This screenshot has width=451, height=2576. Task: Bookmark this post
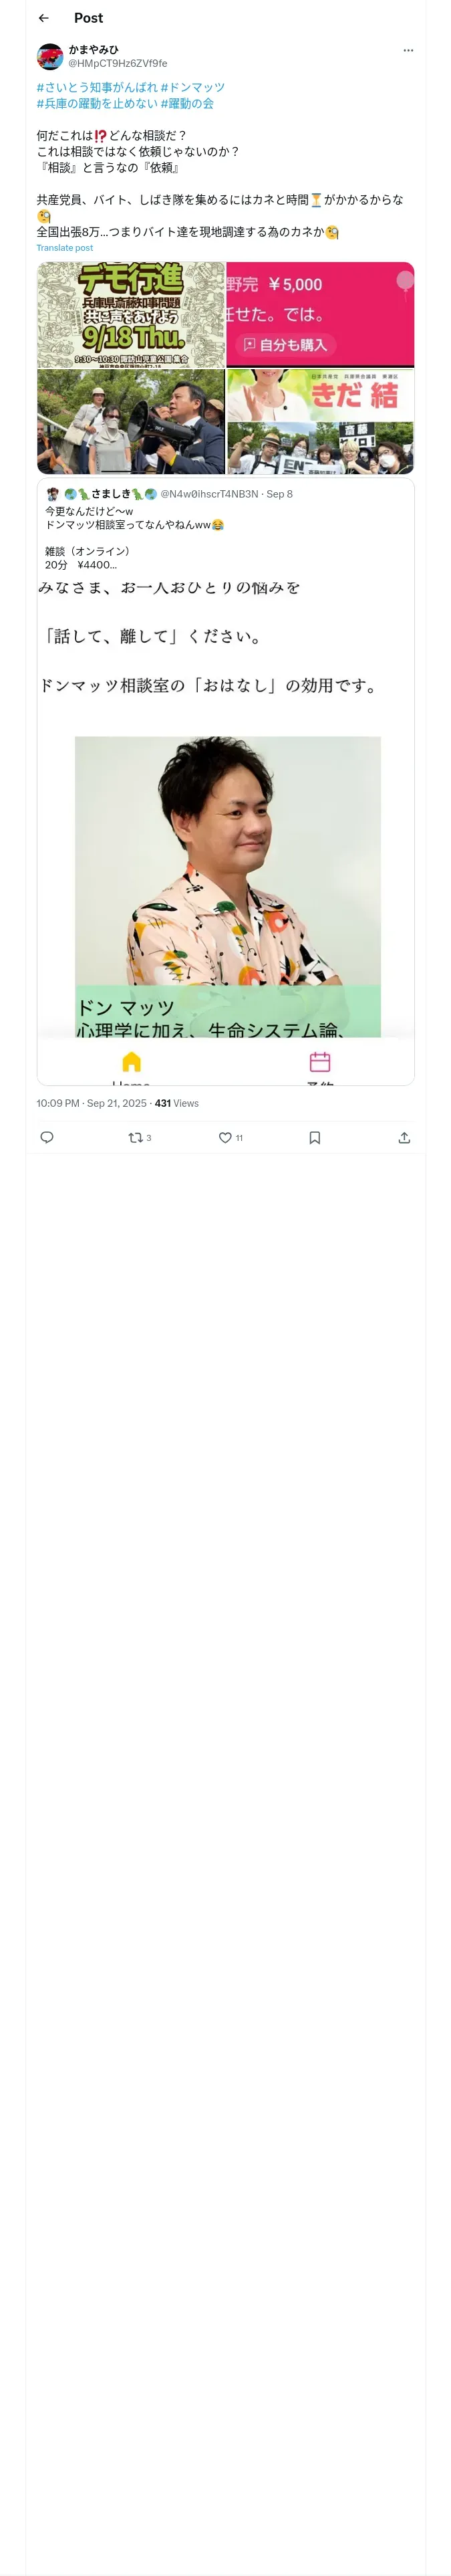(314, 1137)
